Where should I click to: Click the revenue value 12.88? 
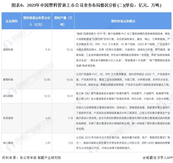47,80
